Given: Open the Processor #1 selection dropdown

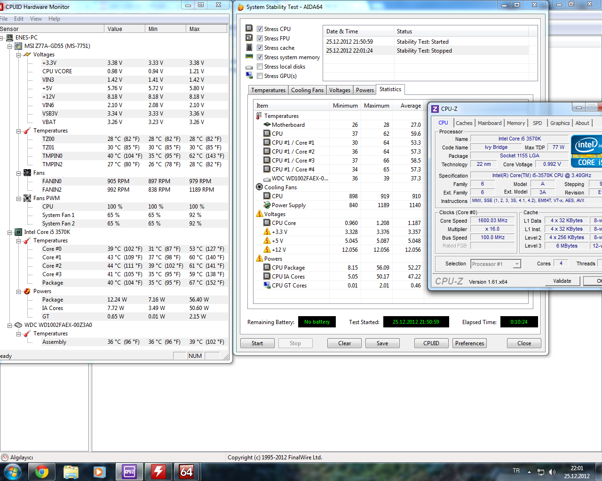Looking at the screenshot, I should [x=517, y=264].
